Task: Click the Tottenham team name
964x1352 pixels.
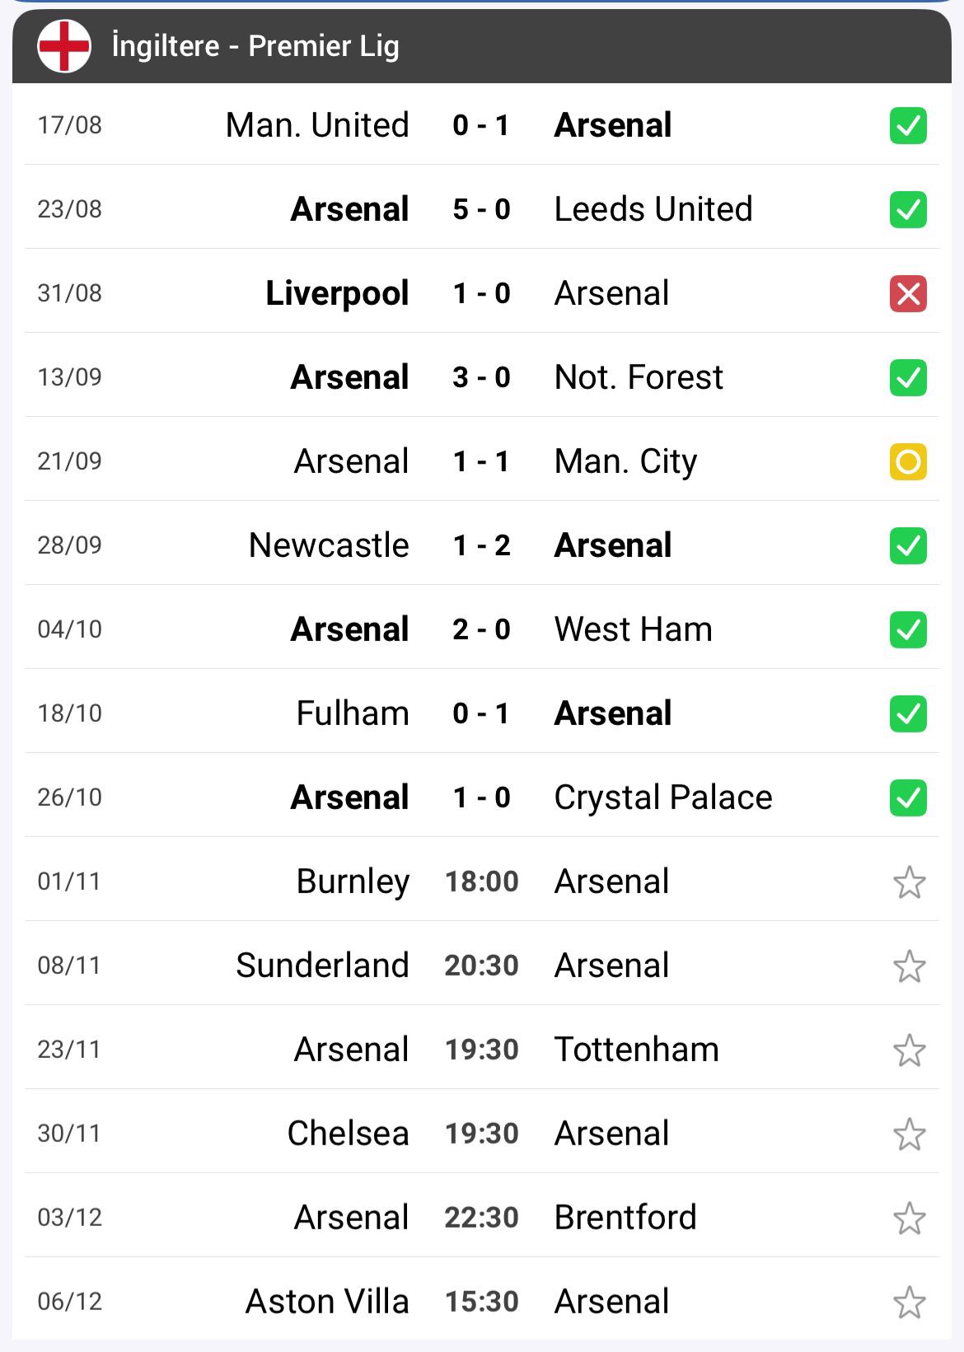Action: tap(636, 1050)
